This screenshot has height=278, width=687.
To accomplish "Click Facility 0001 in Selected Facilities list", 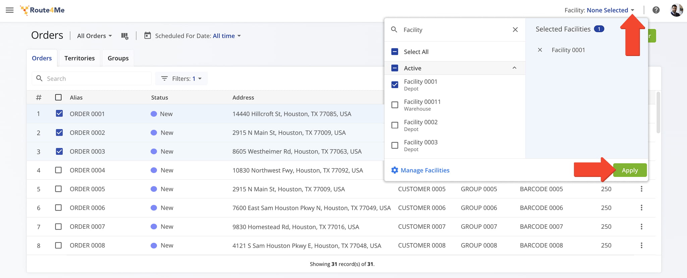I will [568, 50].
